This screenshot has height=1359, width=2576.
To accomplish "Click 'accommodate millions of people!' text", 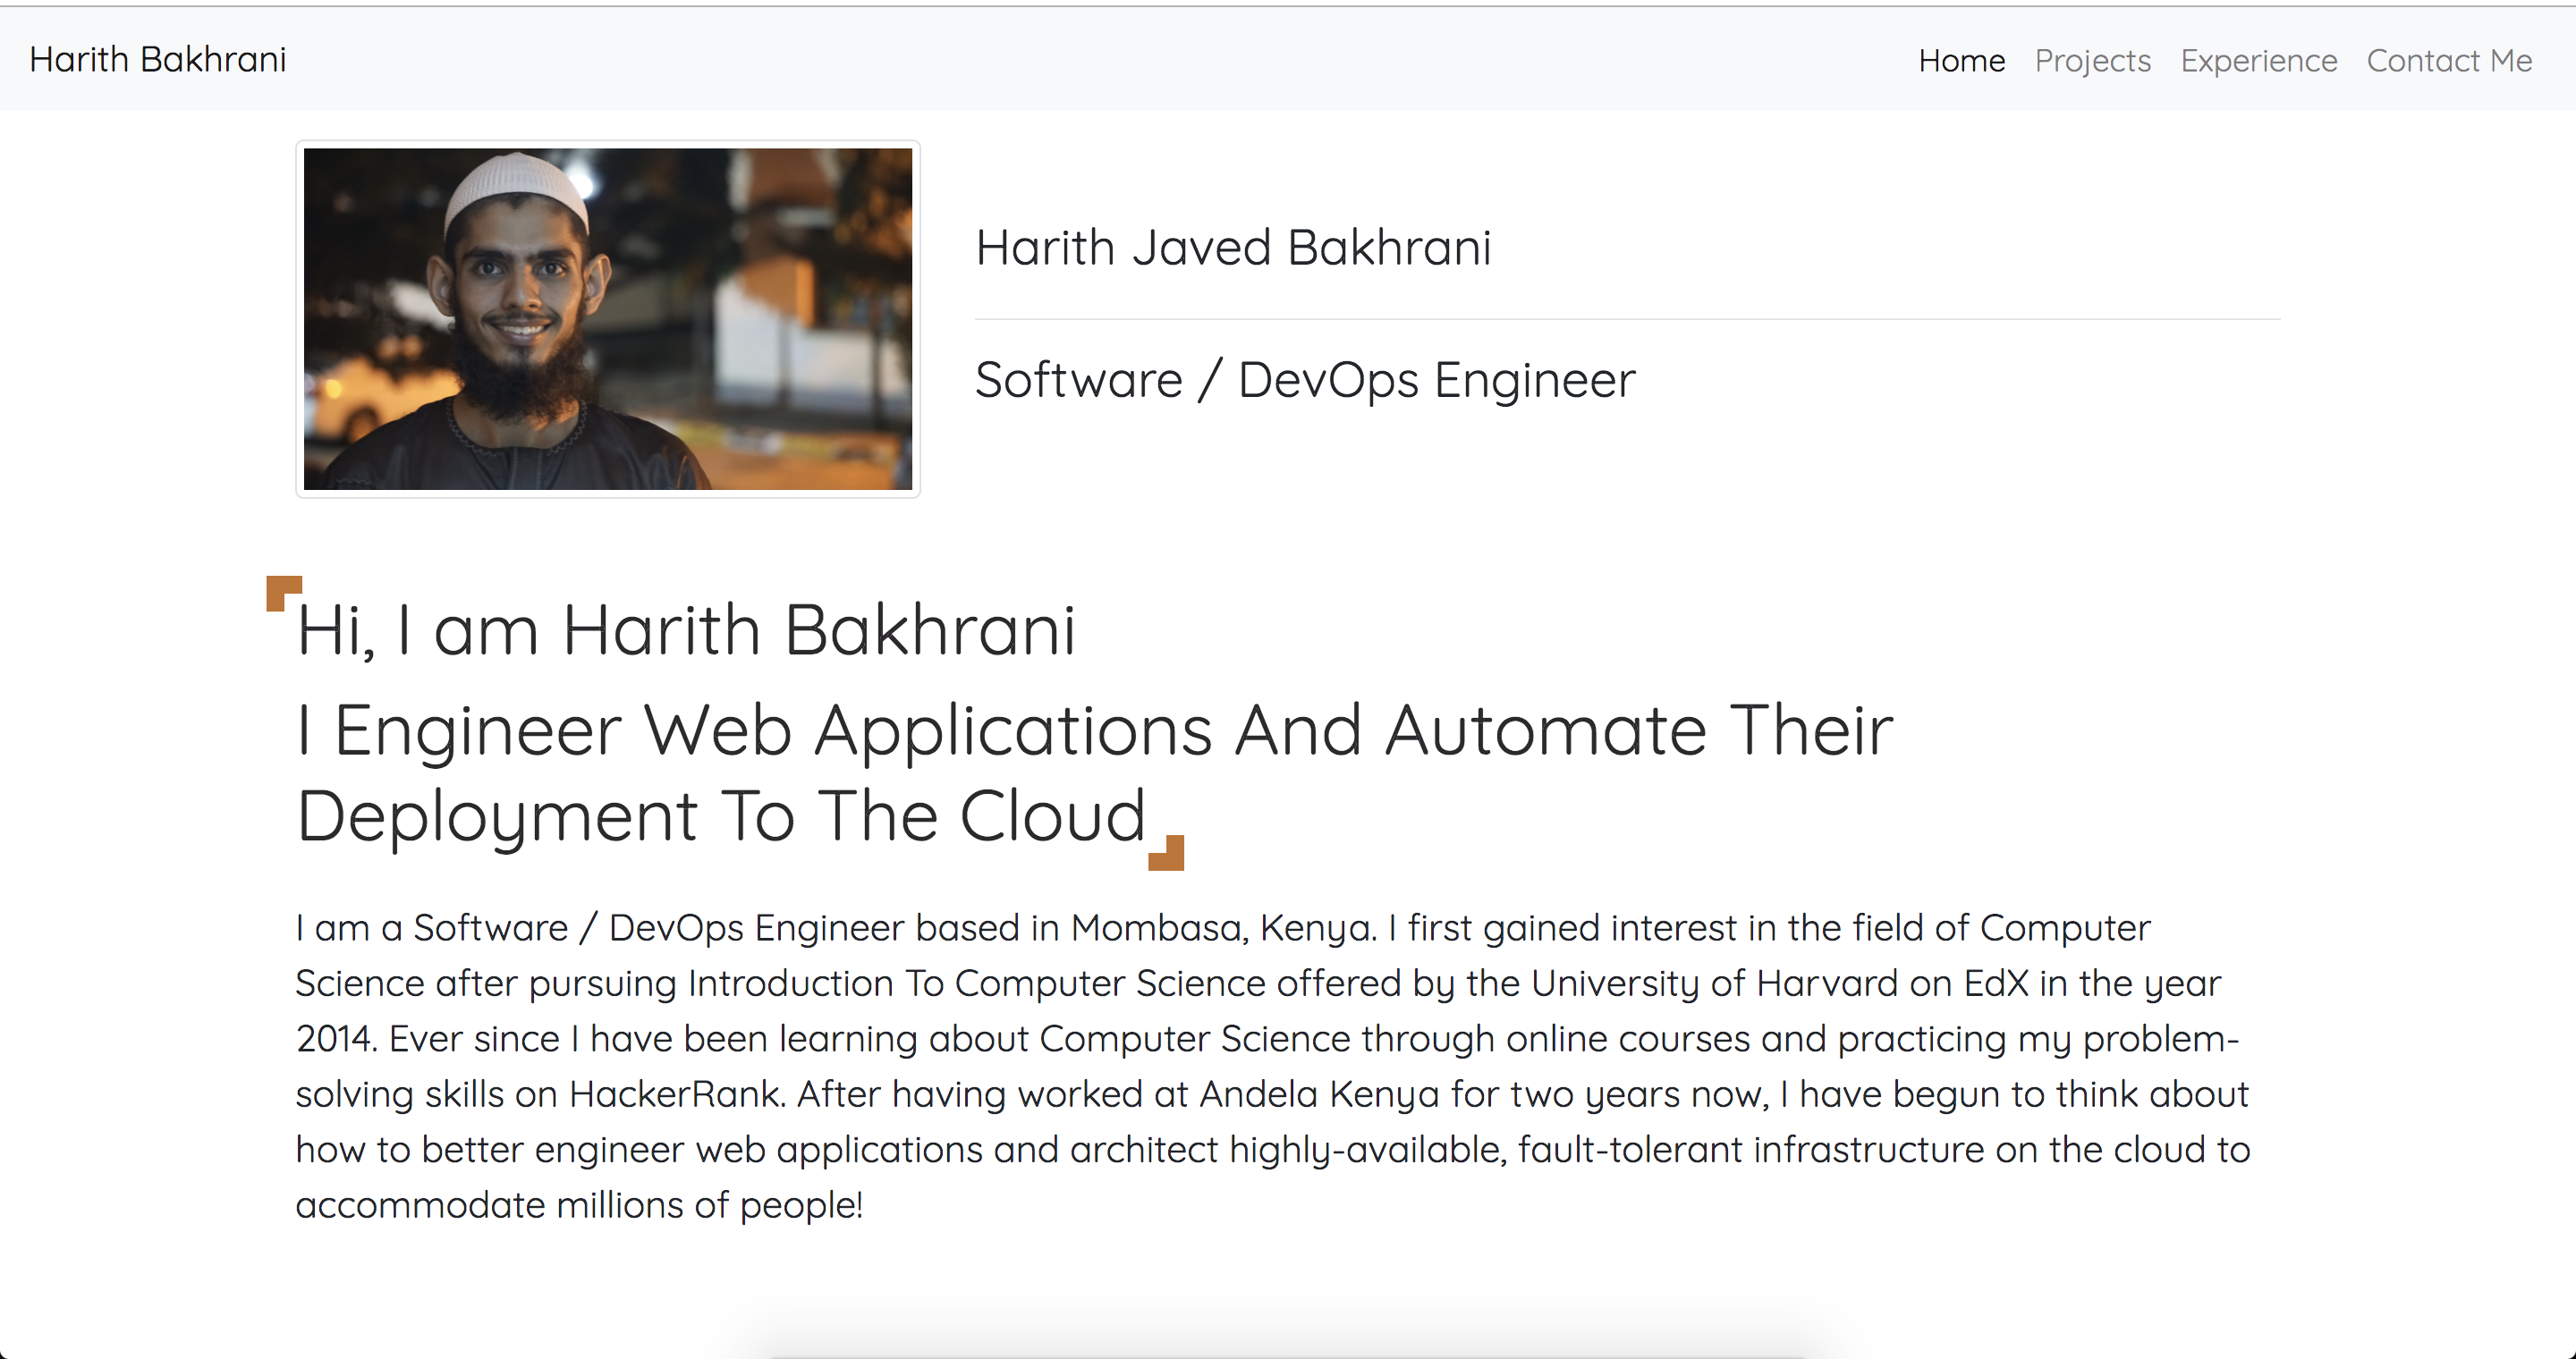I will (x=579, y=1205).
